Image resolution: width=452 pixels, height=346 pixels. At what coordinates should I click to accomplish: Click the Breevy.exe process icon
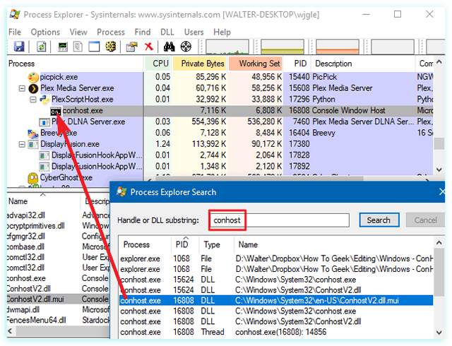click(x=33, y=133)
